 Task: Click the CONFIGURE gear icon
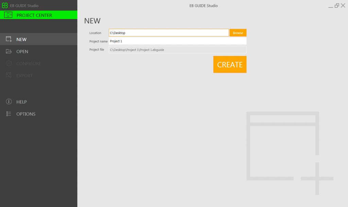click(8, 63)
